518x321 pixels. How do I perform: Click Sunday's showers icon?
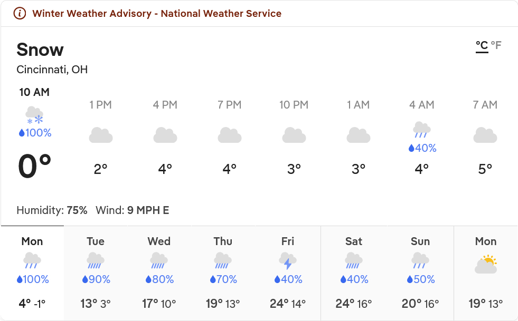point(420,261)
